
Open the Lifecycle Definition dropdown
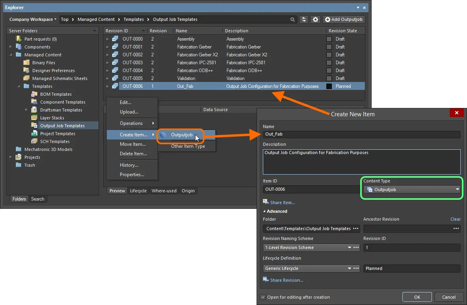click(349, 268)
